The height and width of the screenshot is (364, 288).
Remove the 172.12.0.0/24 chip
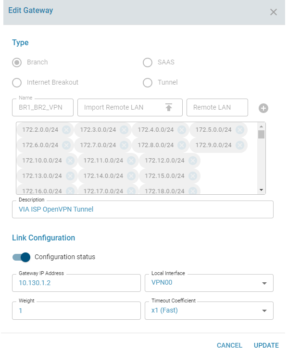193,161
